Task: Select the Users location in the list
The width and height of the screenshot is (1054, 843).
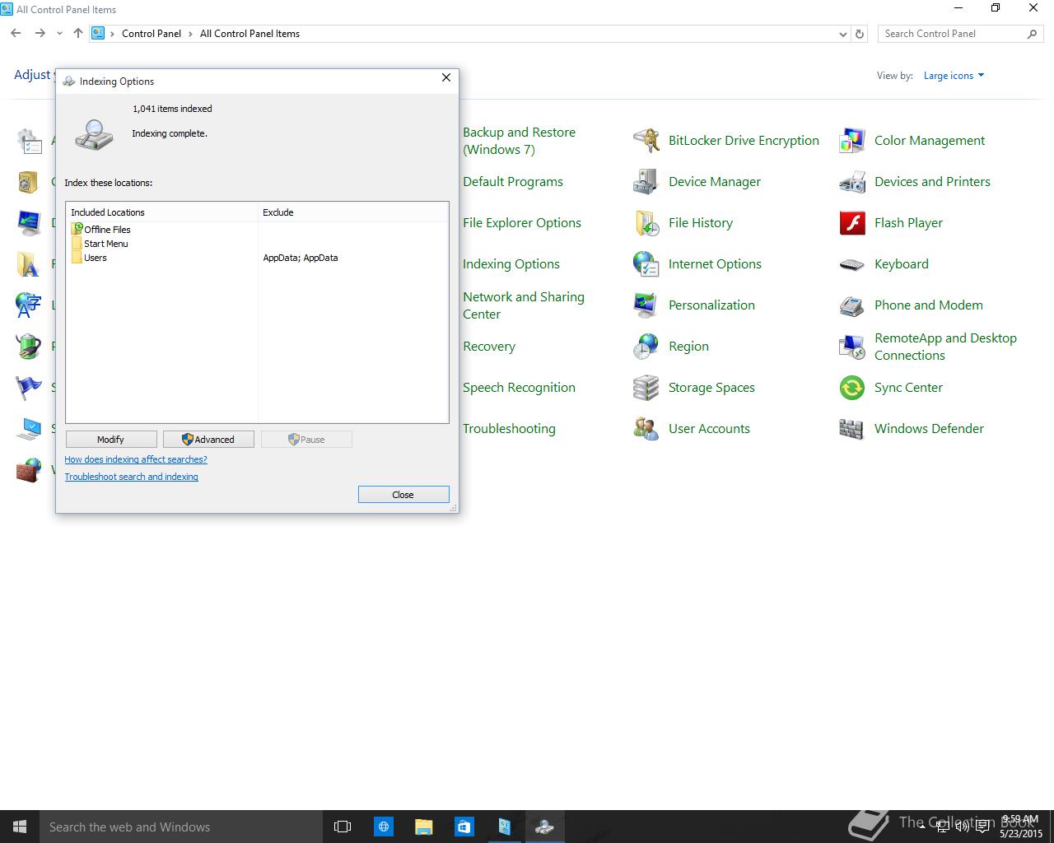Action: 96,258
